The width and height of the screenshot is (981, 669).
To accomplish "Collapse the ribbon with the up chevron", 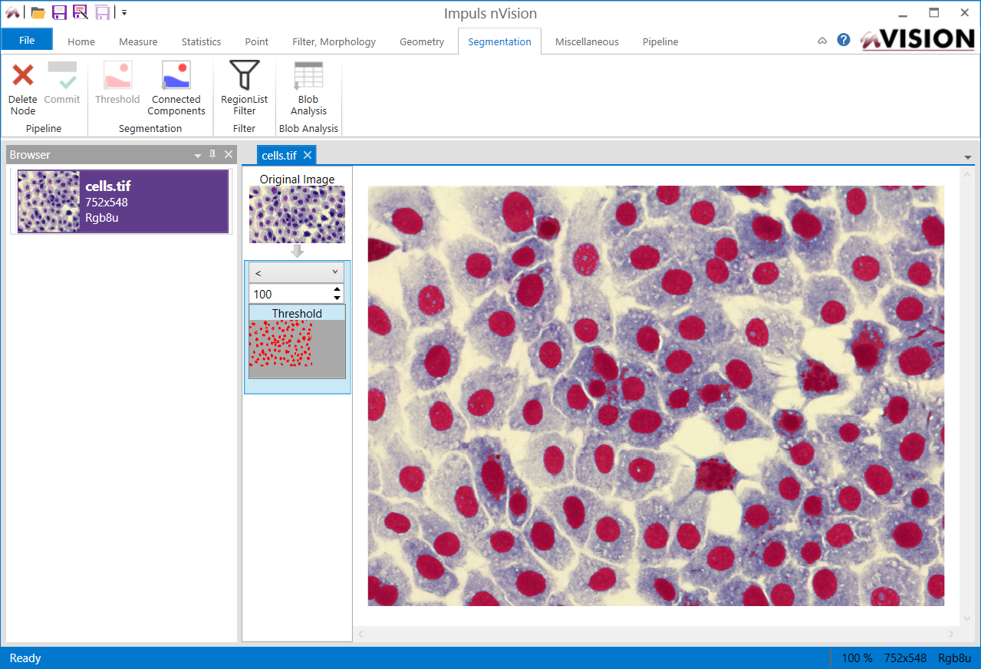I will pos(822,41).
